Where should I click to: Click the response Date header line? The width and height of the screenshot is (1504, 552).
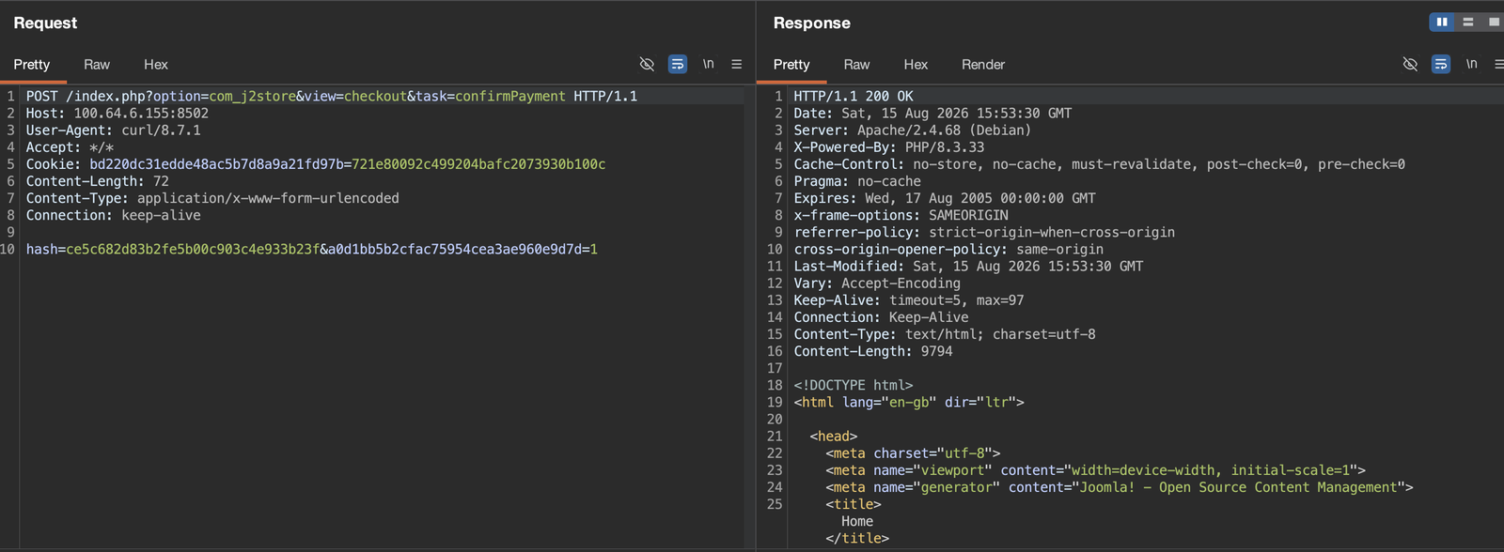(x=933, y=113)
